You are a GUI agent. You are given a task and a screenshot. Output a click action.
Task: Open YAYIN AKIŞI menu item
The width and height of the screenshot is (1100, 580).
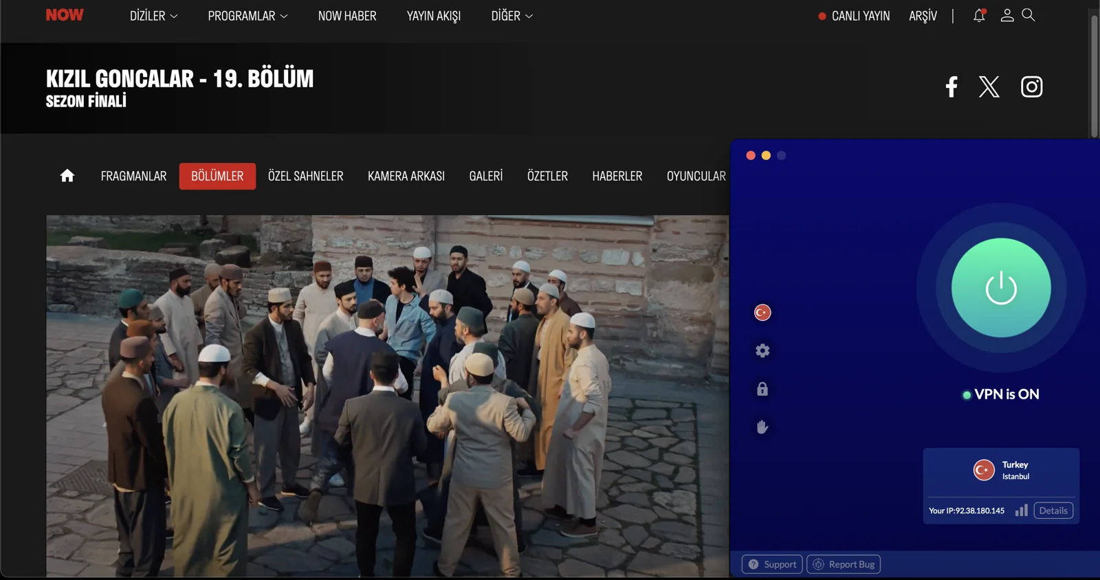pyautogui.click(x=434, y=16)
